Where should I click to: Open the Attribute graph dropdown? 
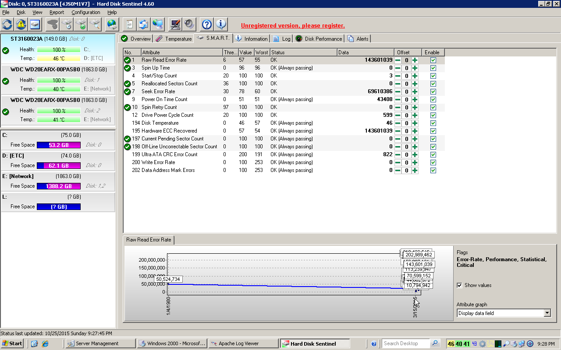click(x=547, y=313)
